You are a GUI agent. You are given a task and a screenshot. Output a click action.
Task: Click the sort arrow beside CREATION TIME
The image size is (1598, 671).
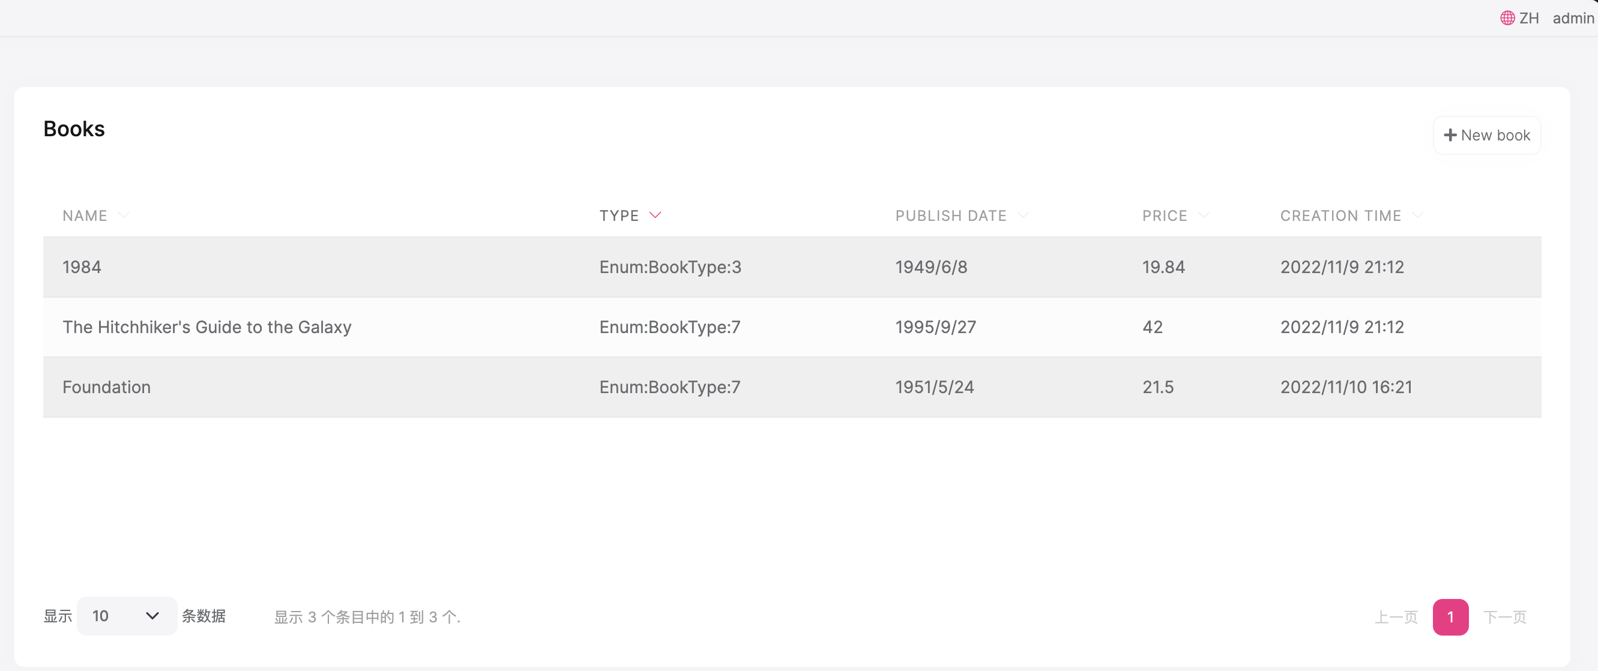(x=1417, y=215)
